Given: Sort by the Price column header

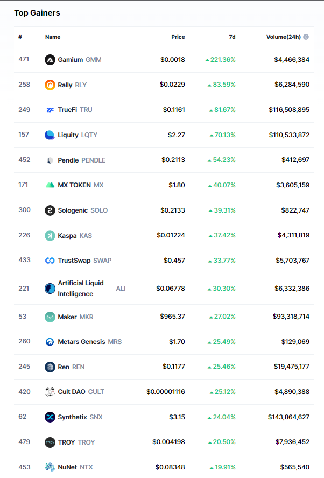Looking at the screenshot, I should tap(178, 37).
